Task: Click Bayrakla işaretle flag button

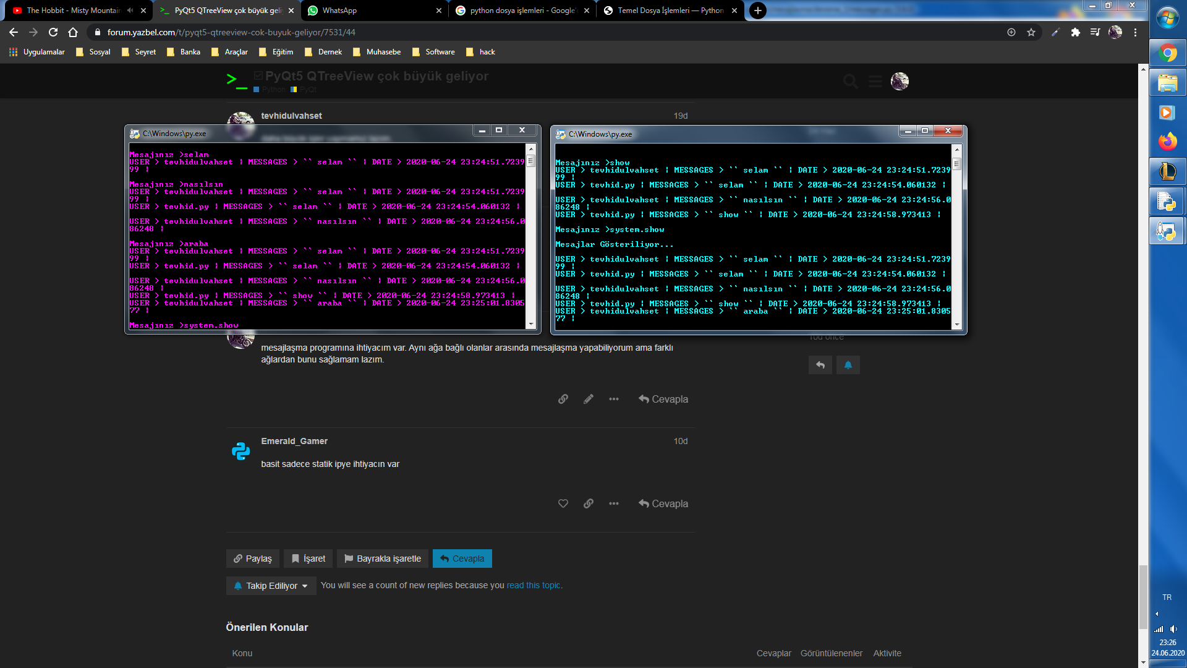Action: 383,559
